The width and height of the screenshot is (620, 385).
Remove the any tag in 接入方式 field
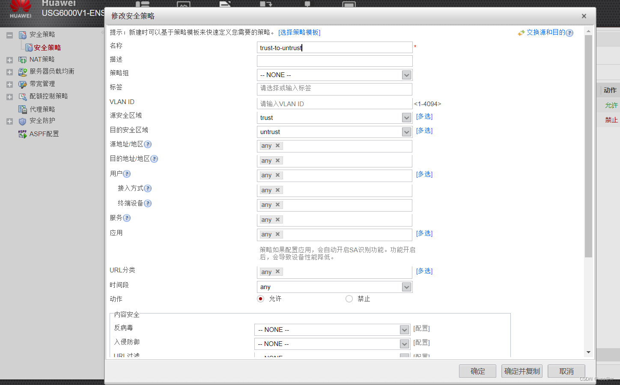pos(277,190)
